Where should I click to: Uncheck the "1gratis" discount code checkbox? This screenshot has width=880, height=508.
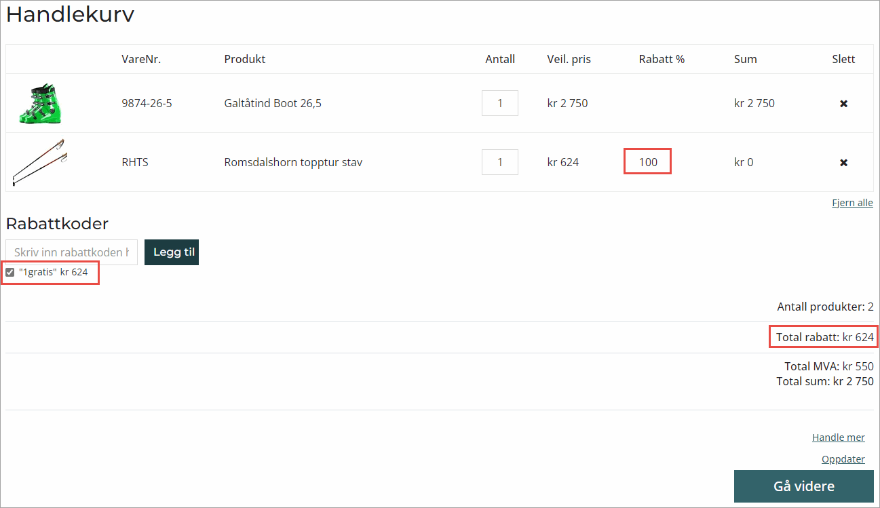(10, 273)
